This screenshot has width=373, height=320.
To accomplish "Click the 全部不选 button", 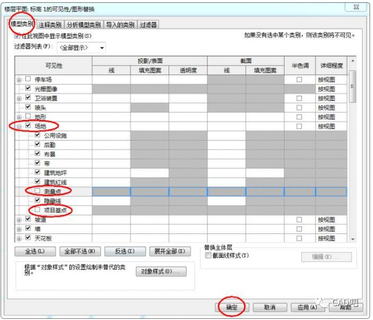I will [80, 251].
